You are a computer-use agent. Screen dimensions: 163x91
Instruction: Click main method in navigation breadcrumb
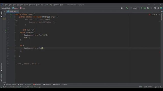point(23,8)
